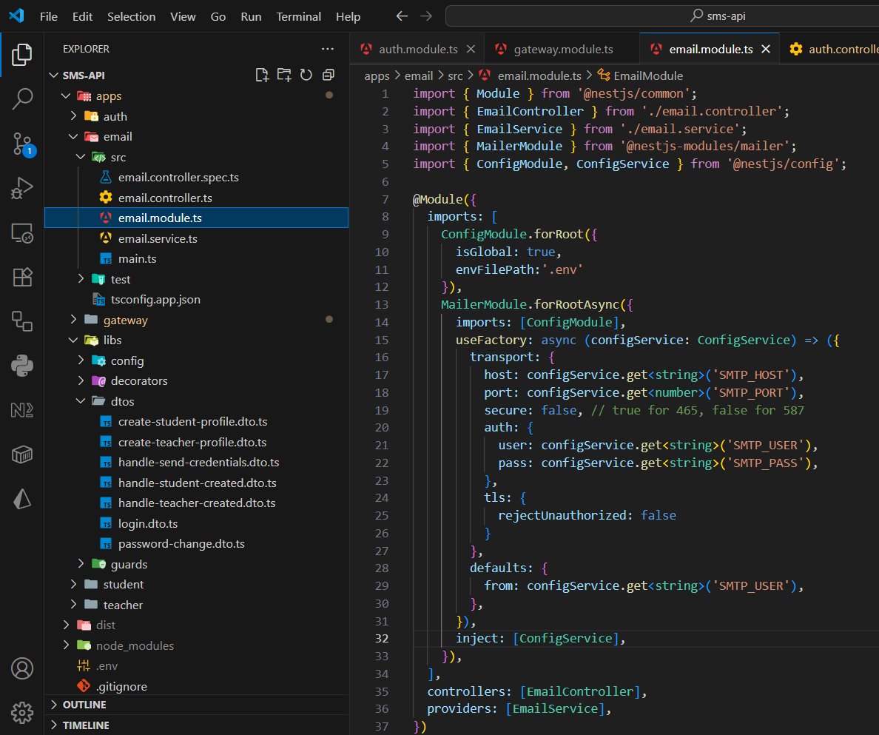The image size is (879, 735).
Task: Expand the guards folder
Action: click(80, 563)
